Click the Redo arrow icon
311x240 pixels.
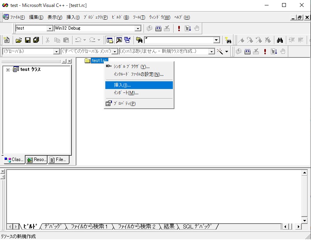pyautogui.click(x=92, y=40)
